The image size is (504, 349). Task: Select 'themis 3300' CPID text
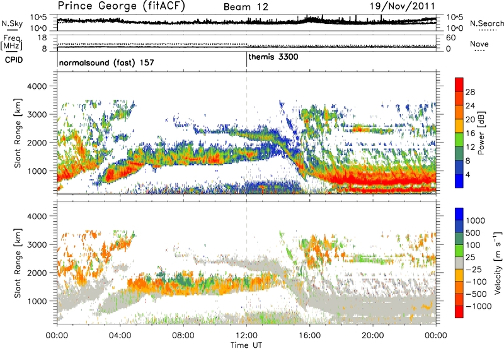tap(273, 57)
